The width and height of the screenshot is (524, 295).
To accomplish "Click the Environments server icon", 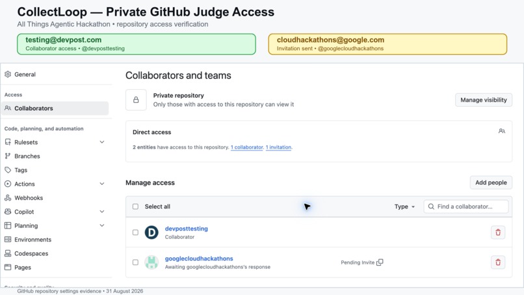I will tap(8, 240).
